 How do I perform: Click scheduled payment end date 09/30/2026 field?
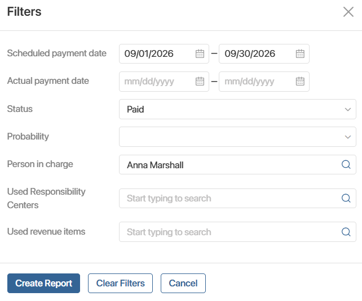pyautogui.click(x=264, y=53)
